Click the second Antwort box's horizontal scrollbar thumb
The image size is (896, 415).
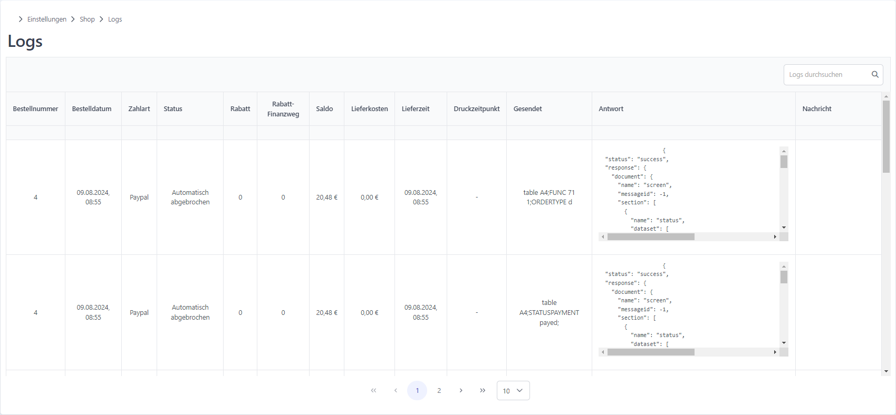[x=651, y=352]
